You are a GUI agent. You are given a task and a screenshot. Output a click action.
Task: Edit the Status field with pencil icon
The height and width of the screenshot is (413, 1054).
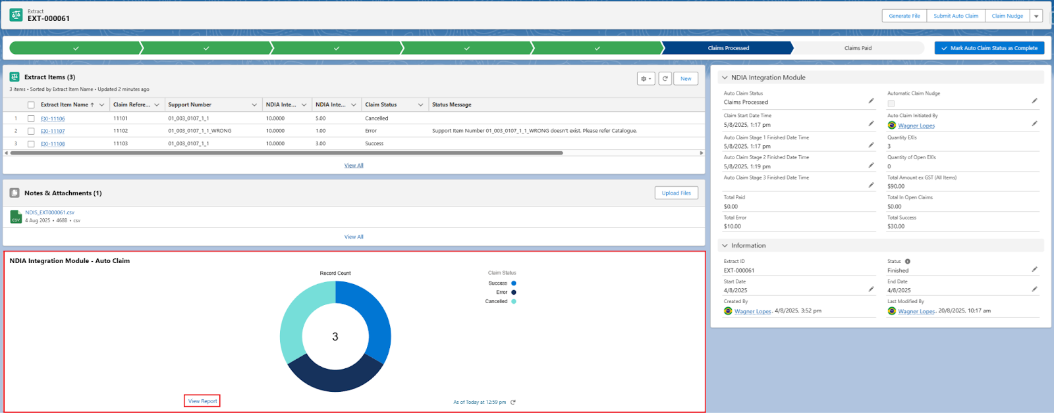[1034, 270]
